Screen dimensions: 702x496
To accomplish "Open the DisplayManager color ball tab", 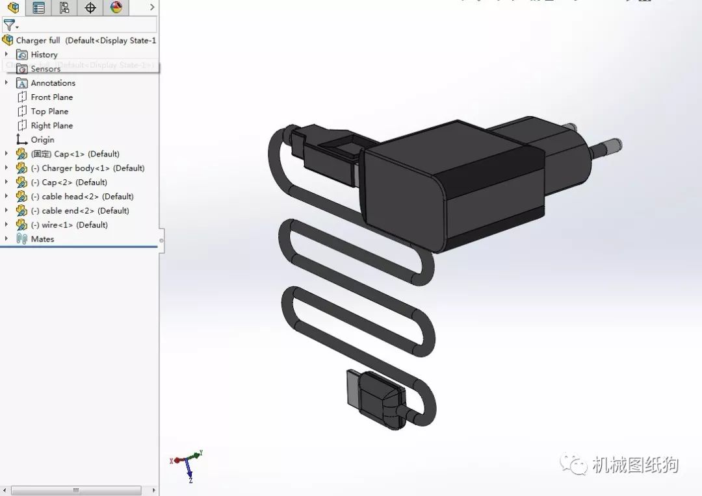I will click(x=116, y=8).
